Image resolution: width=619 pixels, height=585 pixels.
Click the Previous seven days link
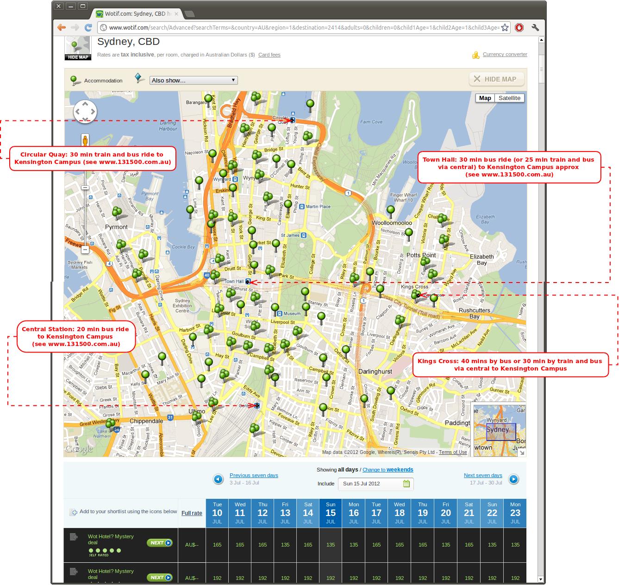(254, 475)
